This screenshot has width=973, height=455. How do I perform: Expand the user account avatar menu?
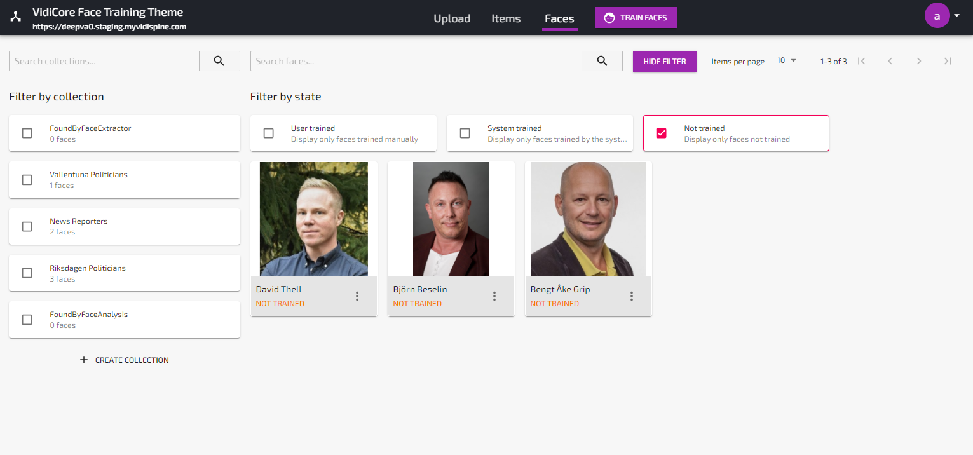coord(942,16)
